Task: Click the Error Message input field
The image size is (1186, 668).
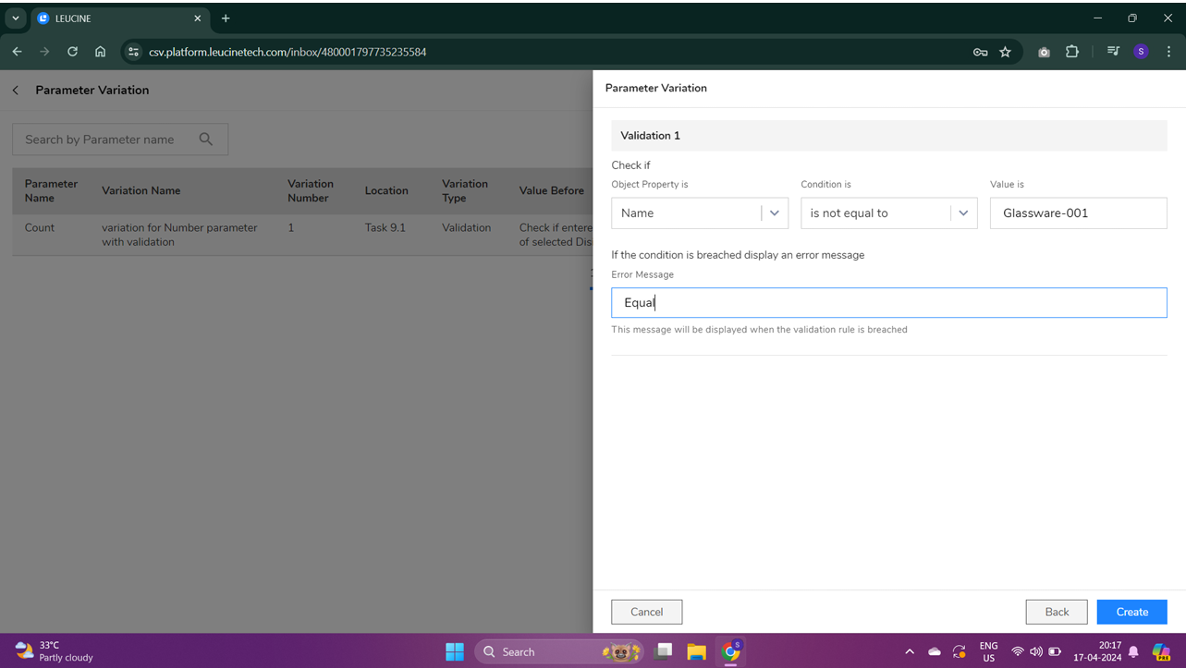Action: (x=889, y=303)
